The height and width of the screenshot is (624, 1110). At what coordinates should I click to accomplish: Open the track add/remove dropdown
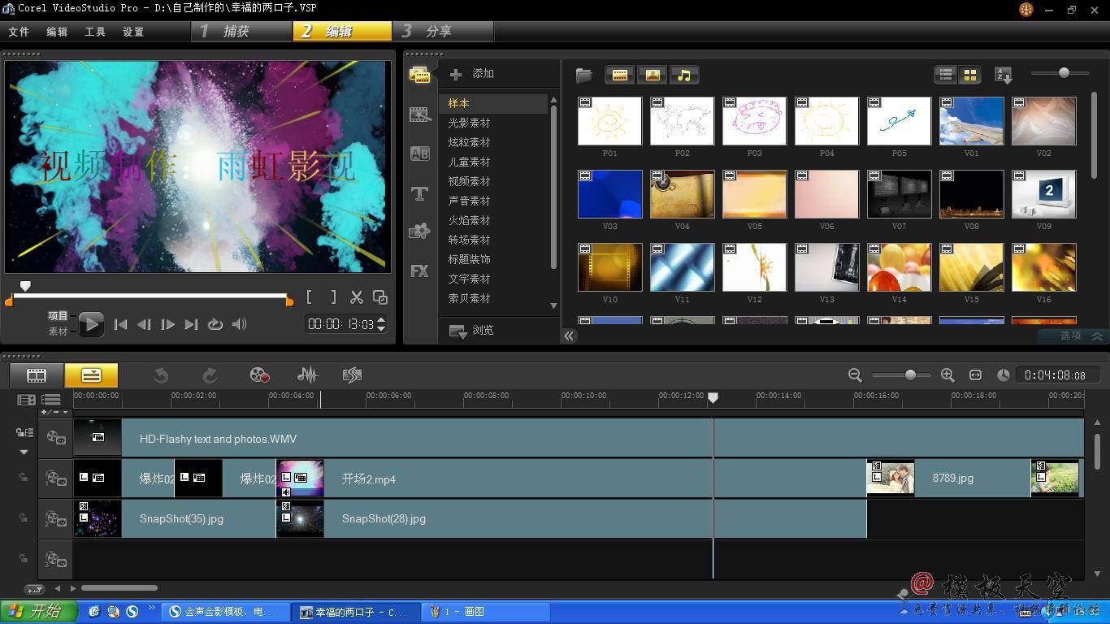point(54,412)
